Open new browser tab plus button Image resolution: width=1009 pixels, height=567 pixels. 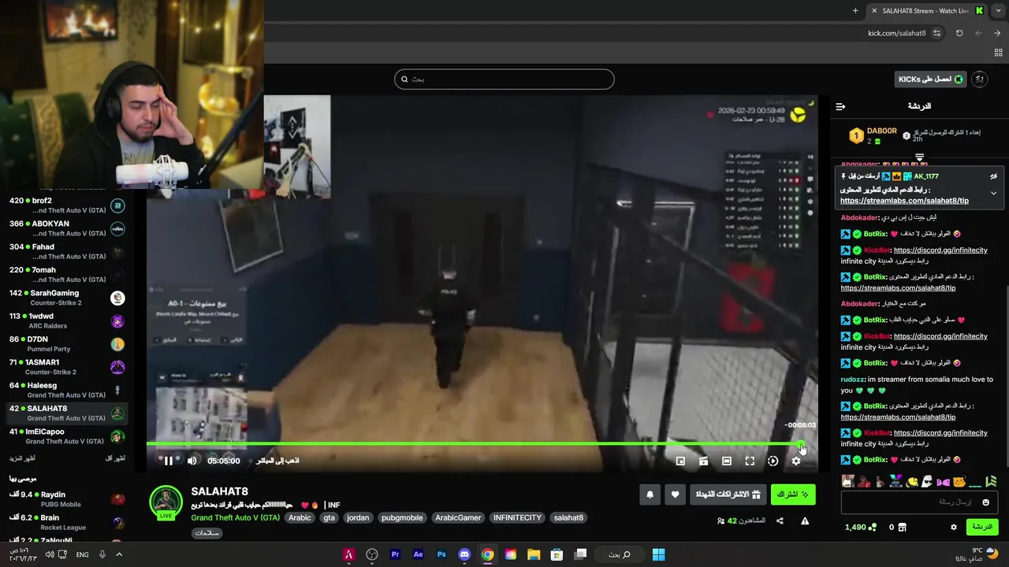click(x=855, y=10)
